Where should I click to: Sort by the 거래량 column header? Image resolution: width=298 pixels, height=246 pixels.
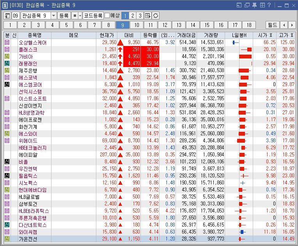coord(211,35)
